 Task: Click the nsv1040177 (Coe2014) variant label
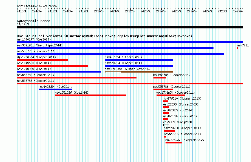tap(34, 39)
